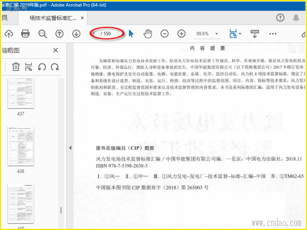Switch to the 场技术监督标准汇 document tab

(53, 18)
